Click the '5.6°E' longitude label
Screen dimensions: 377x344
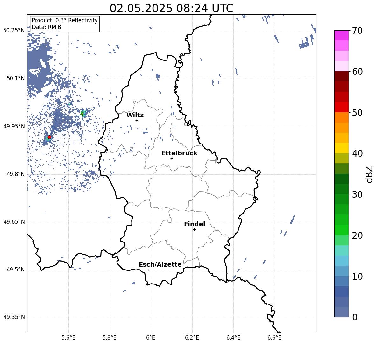coord(68,338)
